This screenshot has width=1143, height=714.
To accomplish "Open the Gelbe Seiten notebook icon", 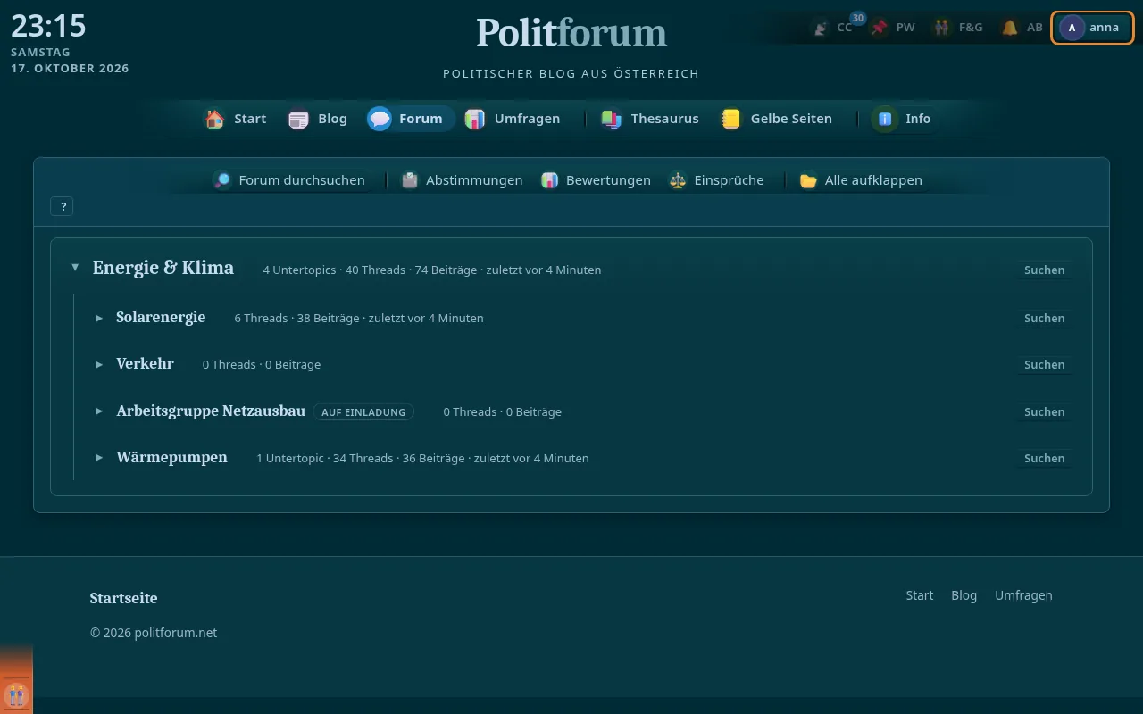I will coord(731,119).
